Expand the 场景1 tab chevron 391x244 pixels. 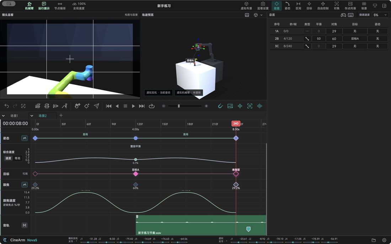pyautogui.click(x=4, y=116)
